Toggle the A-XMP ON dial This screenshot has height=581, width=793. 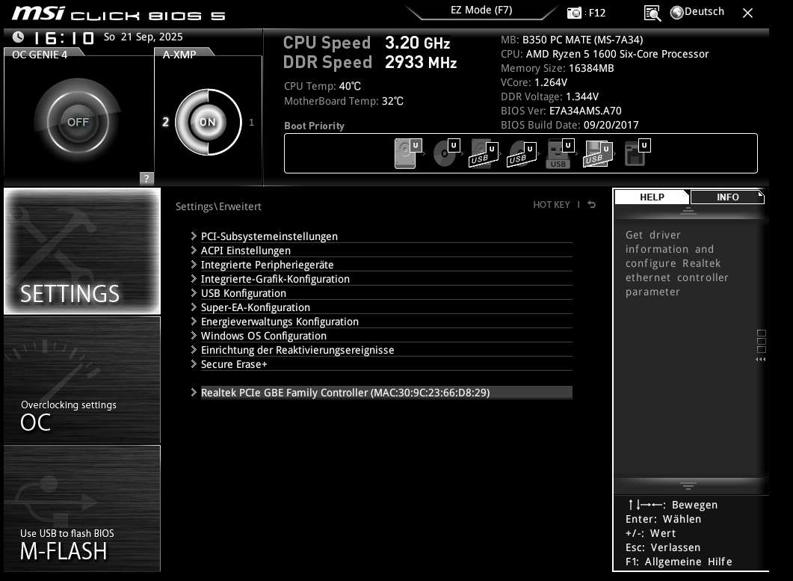pos(208,122)
